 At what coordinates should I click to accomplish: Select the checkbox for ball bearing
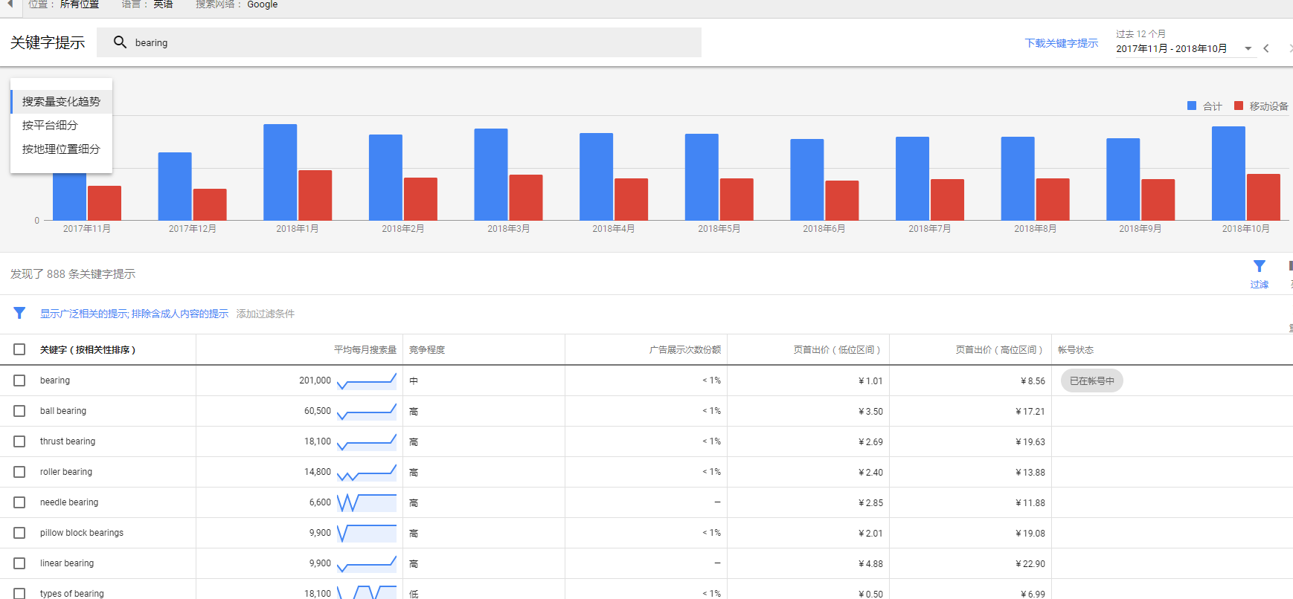pyautogui.click(x=19, y=411)
